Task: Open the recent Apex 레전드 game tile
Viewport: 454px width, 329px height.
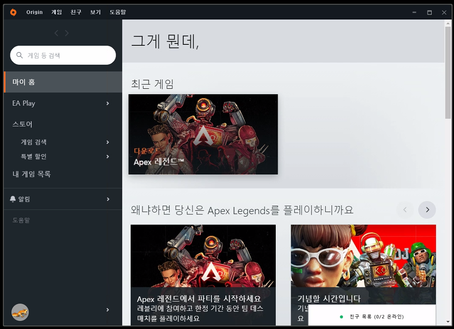Action: click(203, 134)
